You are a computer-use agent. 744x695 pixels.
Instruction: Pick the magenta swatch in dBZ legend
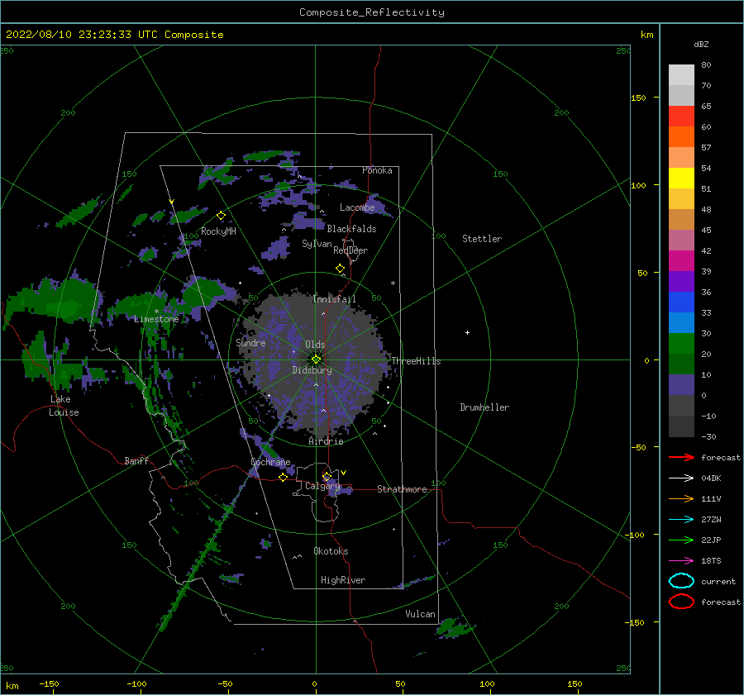click(x=681, y=260)
